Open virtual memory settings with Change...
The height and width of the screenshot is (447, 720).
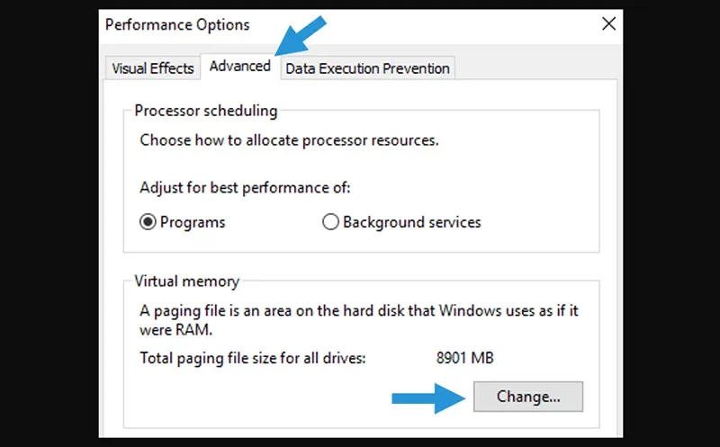528,397
